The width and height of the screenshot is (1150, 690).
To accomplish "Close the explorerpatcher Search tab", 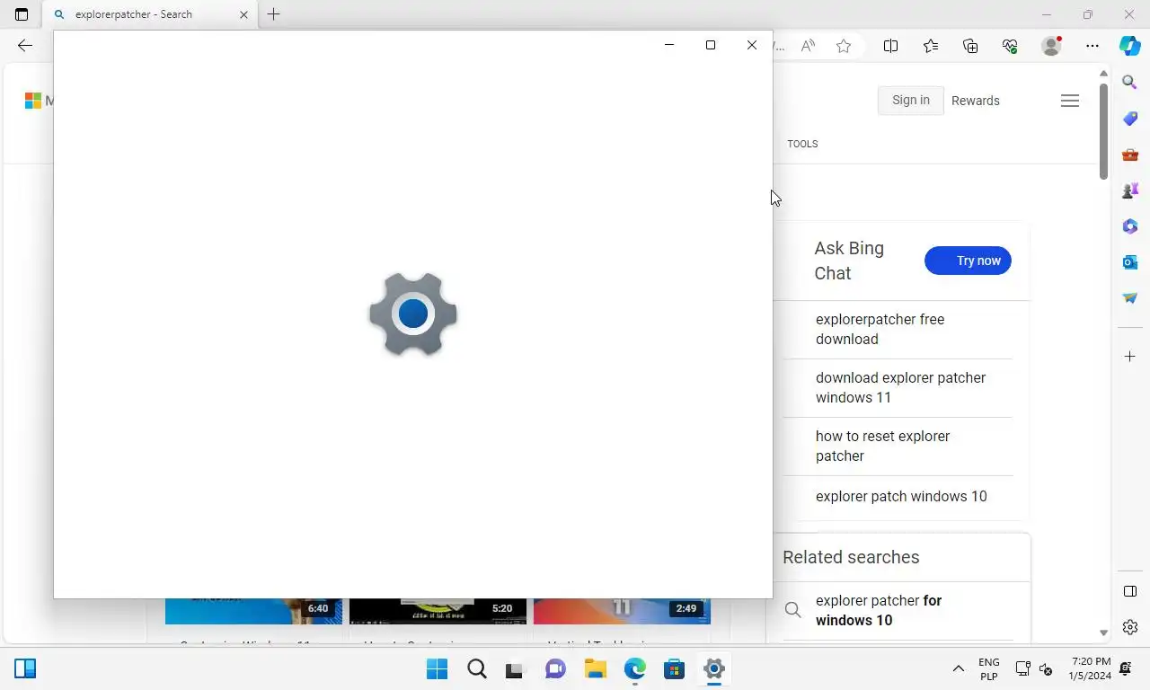I will [243, 14].
